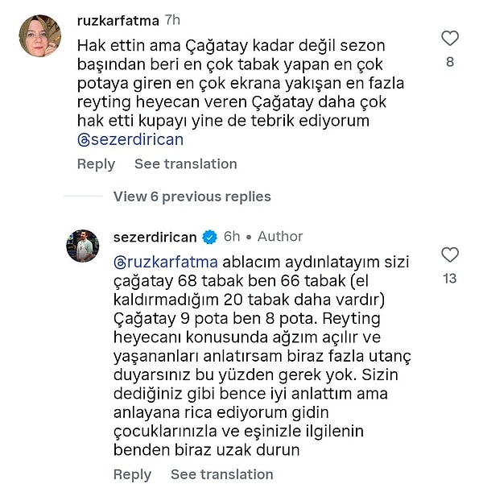Like sezerdirican's reply with the heart

pyautogui.click(x=450, y=255)
